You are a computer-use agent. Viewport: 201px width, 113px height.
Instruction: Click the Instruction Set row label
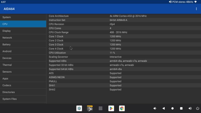(x=57, y=20)
